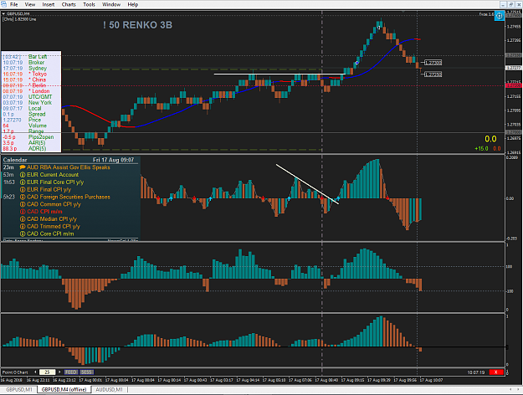The height and width of the screenshot is (395, 523).
Task: Open the Window menu
Action: pos(111,4)
